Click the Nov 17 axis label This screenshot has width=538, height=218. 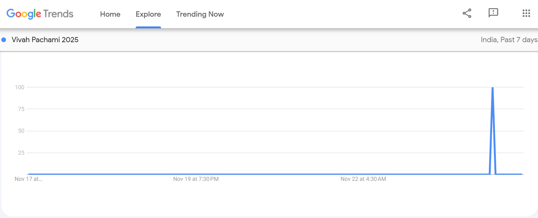click(28, 179)
